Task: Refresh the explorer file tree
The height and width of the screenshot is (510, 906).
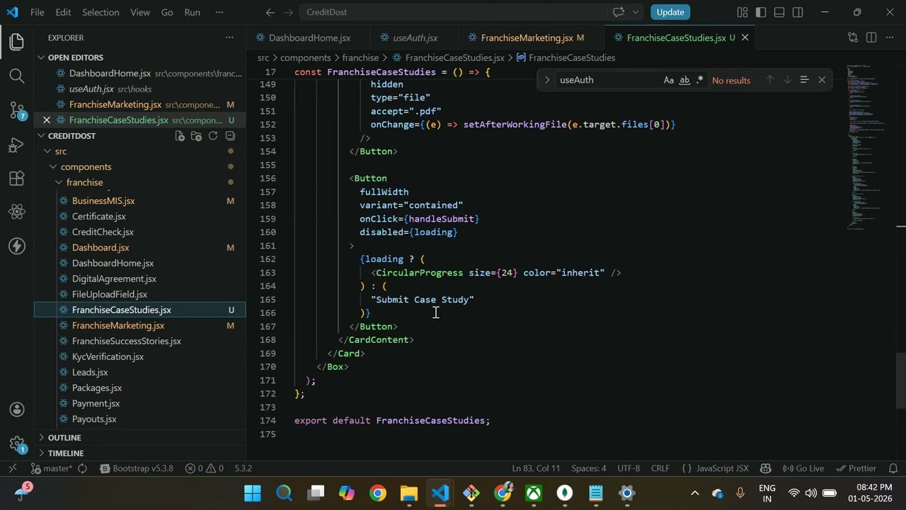Action: point(213,136)
